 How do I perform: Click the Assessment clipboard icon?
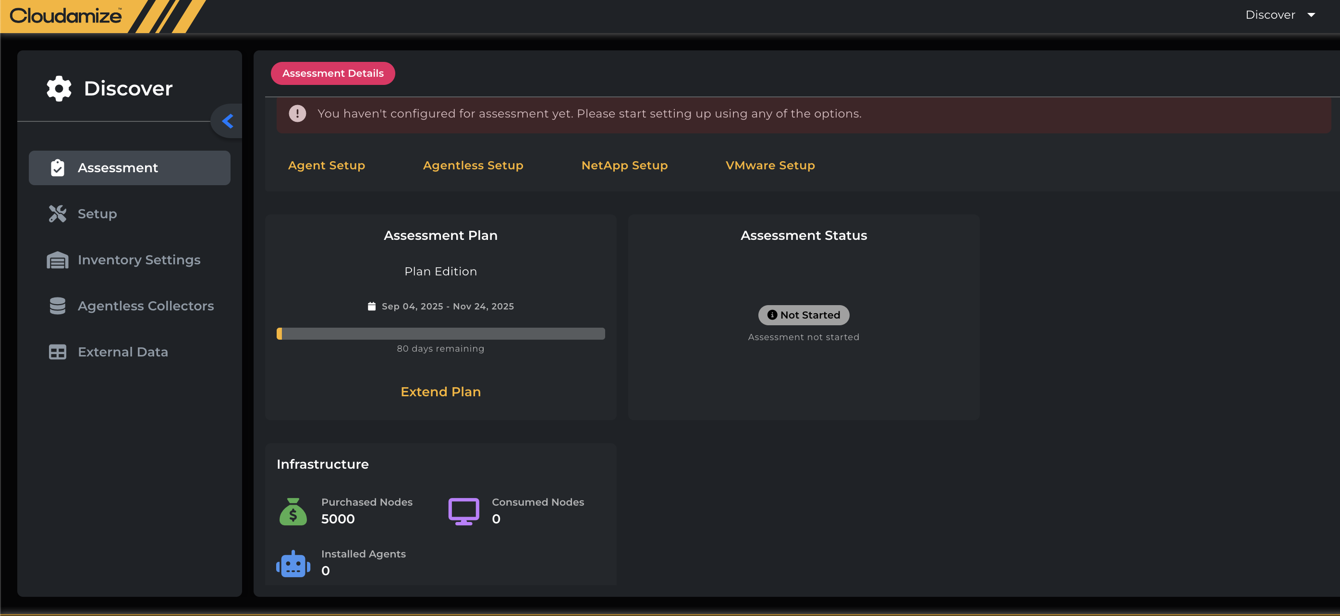(57, 168)
